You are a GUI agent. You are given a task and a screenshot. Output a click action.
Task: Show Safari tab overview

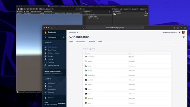185,28
